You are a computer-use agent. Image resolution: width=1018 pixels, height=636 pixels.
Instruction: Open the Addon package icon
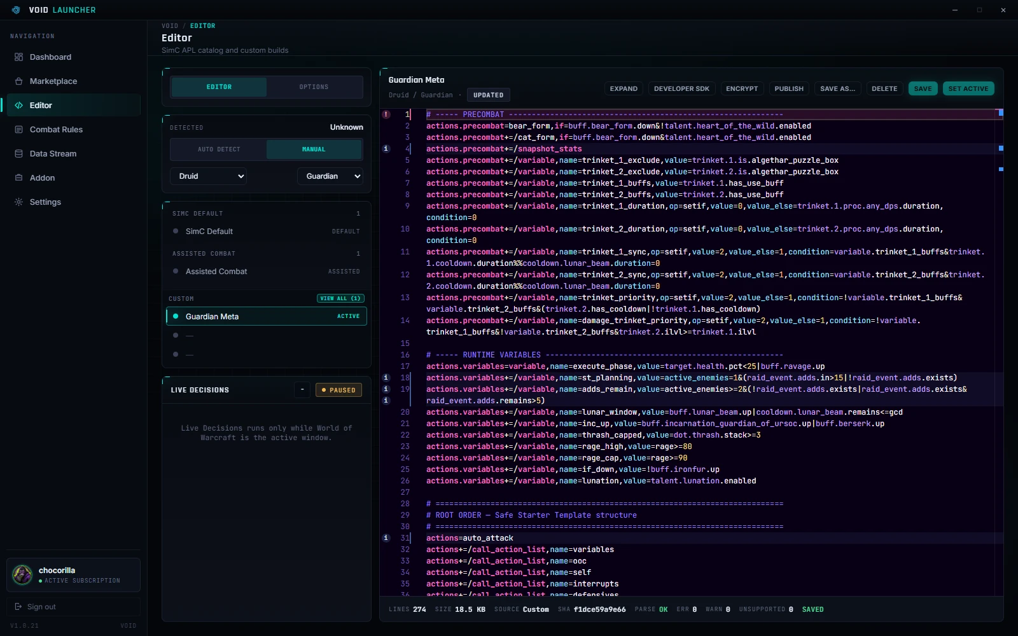18,178
